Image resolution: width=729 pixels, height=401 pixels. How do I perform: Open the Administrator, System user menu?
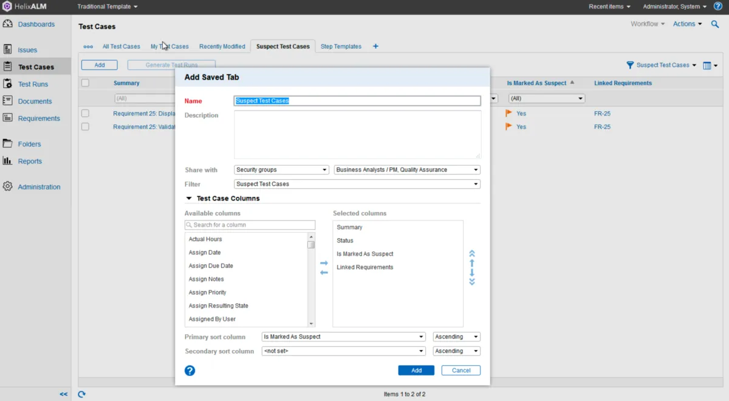tap(674, 7)
